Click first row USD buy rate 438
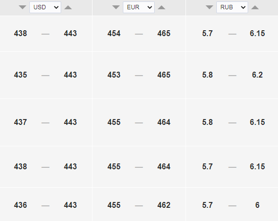This screenshot has width=278, height=221. tap(21, 33)
